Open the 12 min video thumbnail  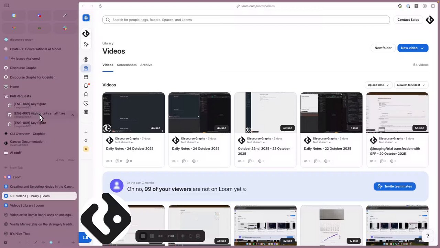pos(331,225)
